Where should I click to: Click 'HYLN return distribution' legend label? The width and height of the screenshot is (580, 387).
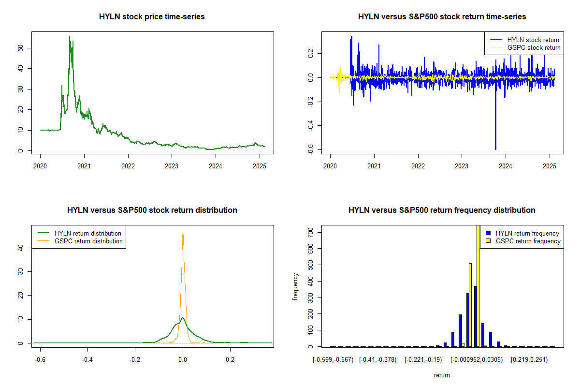(x=88, y=233)
